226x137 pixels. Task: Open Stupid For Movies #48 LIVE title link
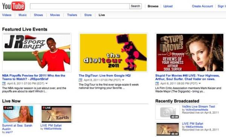188,77
